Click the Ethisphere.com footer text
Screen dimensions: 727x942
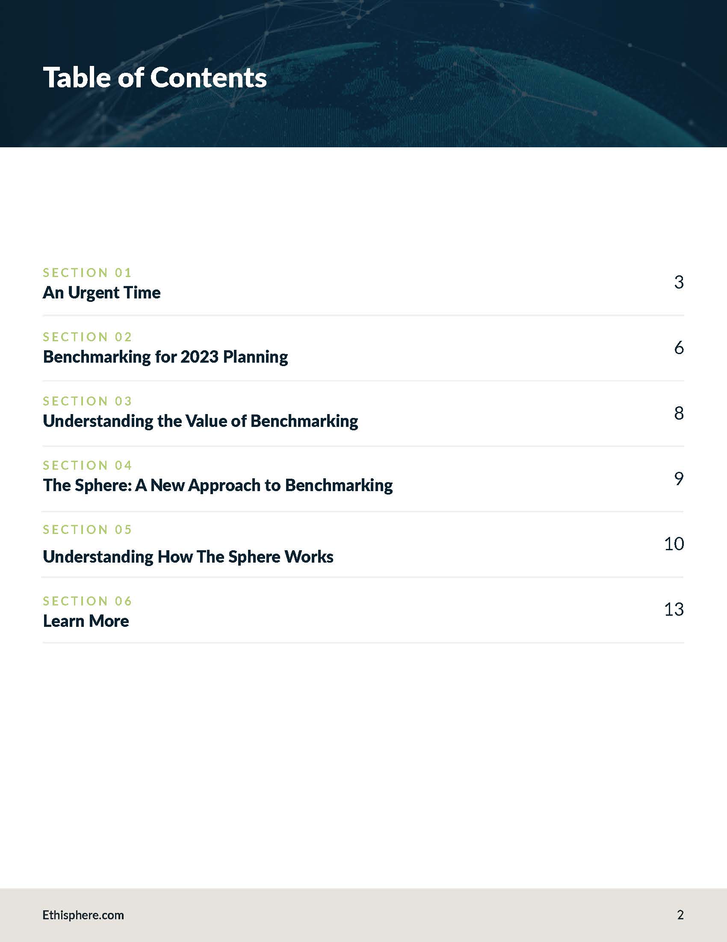(83, 915)
